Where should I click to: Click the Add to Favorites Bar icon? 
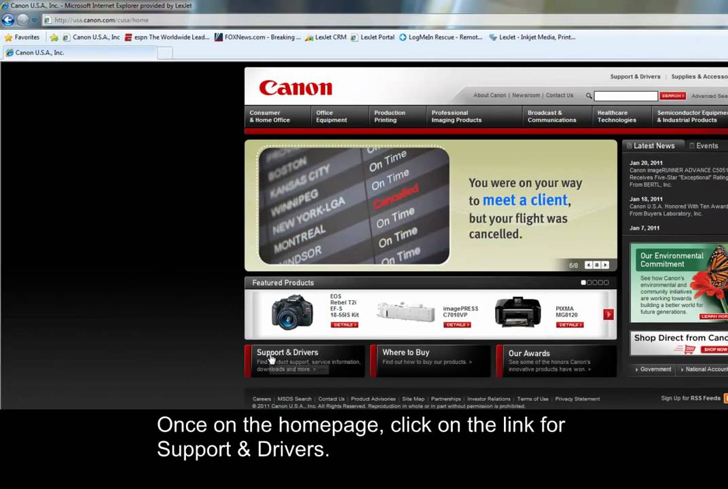click(x=54, y=37)
